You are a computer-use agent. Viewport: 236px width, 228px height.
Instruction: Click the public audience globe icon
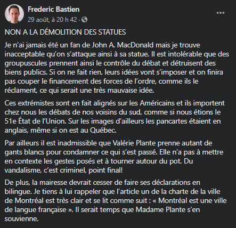click(x=84, y=20)
